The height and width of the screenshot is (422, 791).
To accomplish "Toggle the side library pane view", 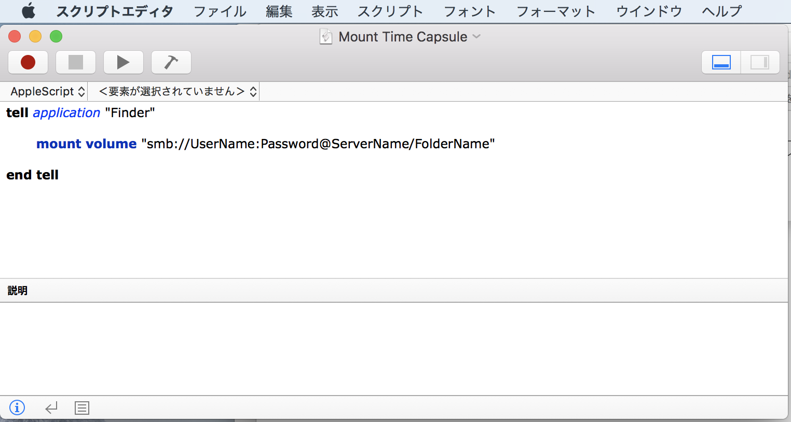I will click(760, 62).
